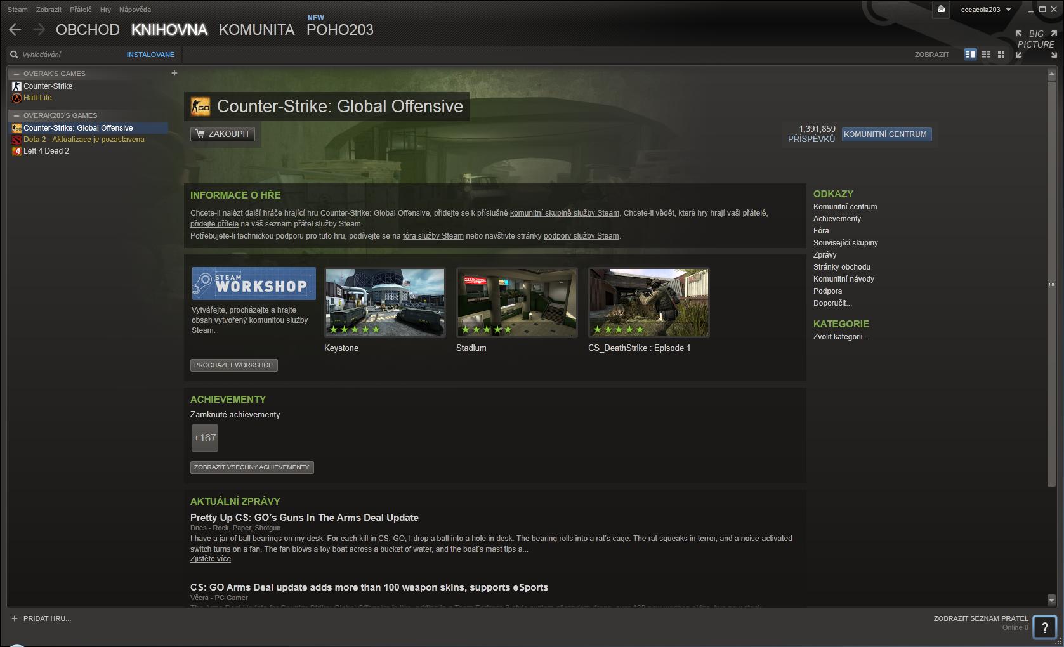1064x647 pixels.
Task: Collapse the OVERAK'S GAMES category
Action: pos(16,74)
